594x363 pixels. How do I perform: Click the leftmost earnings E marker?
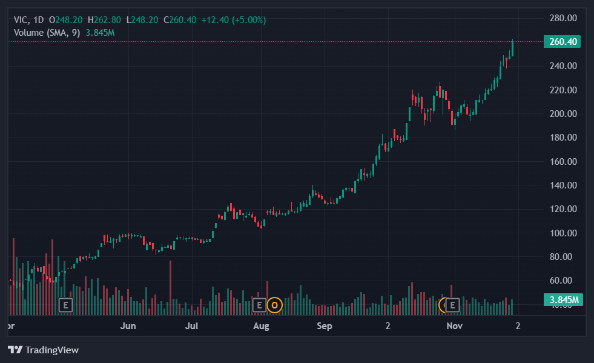[x=65, y=305]
